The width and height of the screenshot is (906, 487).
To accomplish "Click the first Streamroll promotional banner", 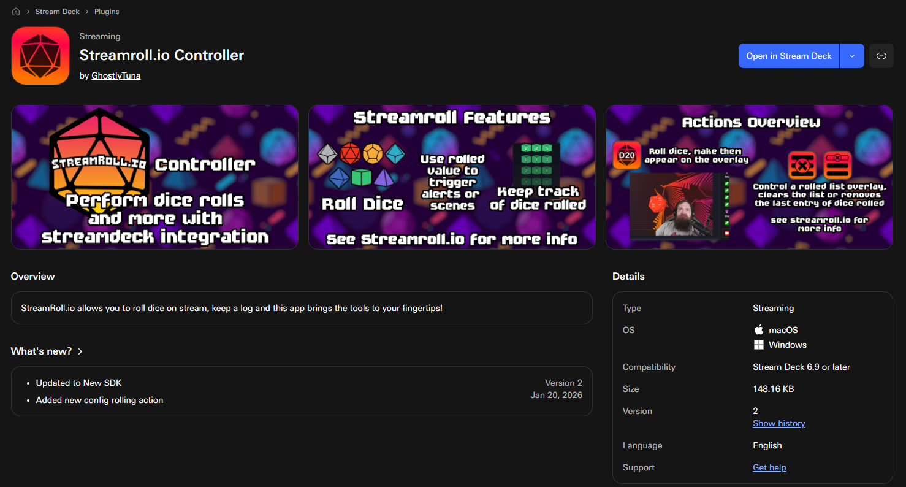I will pos(155,177).
